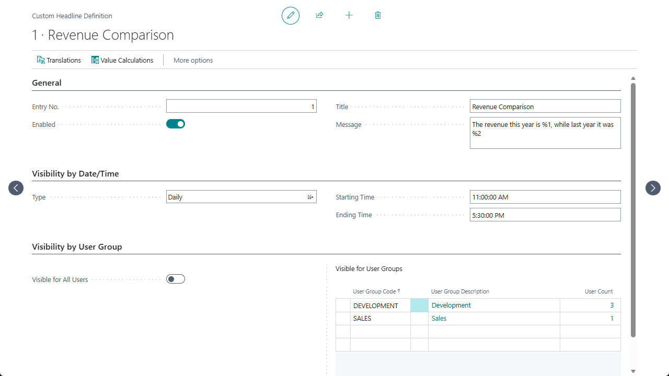Click the trash delete icon

click(378, 16)
